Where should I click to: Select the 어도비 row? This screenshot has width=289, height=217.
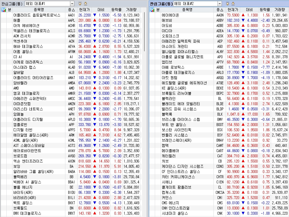(219, 25)
